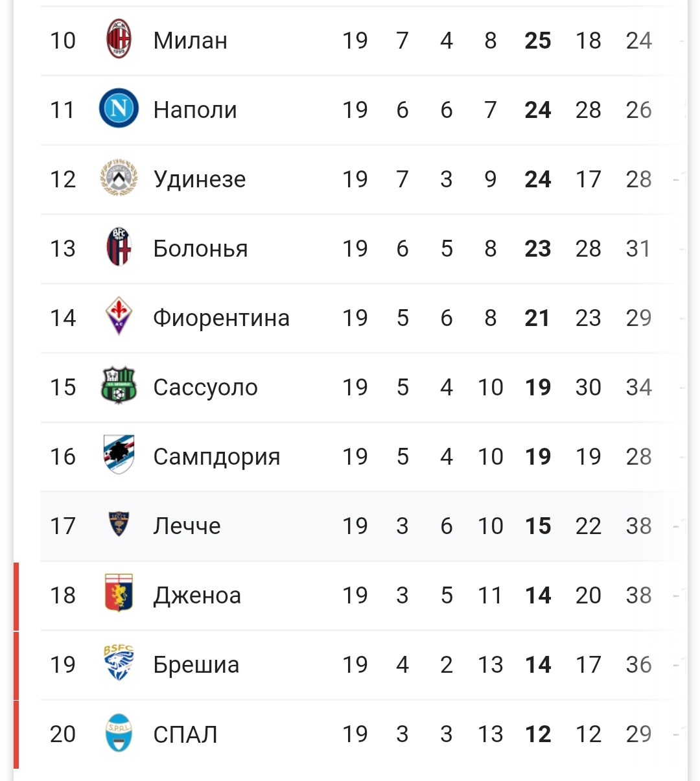Open the Фиорентина team link
700x781 pixels.
click(x=222, y=318)
